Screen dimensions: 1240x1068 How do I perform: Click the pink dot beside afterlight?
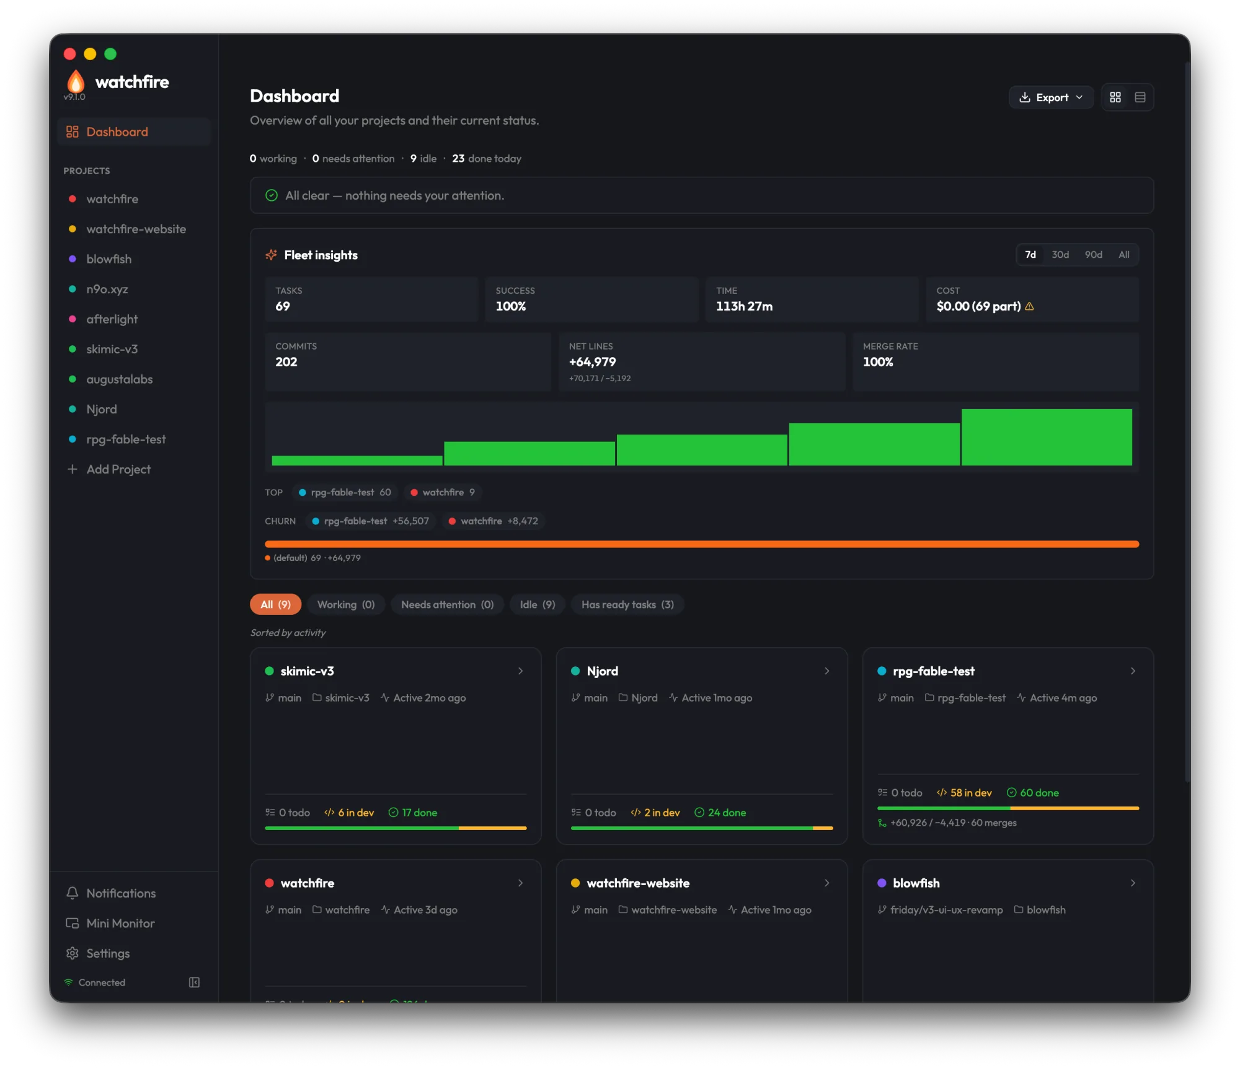coord(73,319)
